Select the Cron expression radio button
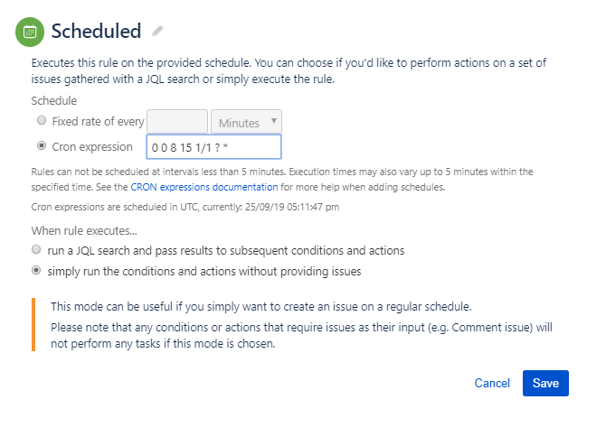 [x=42, y=145]
